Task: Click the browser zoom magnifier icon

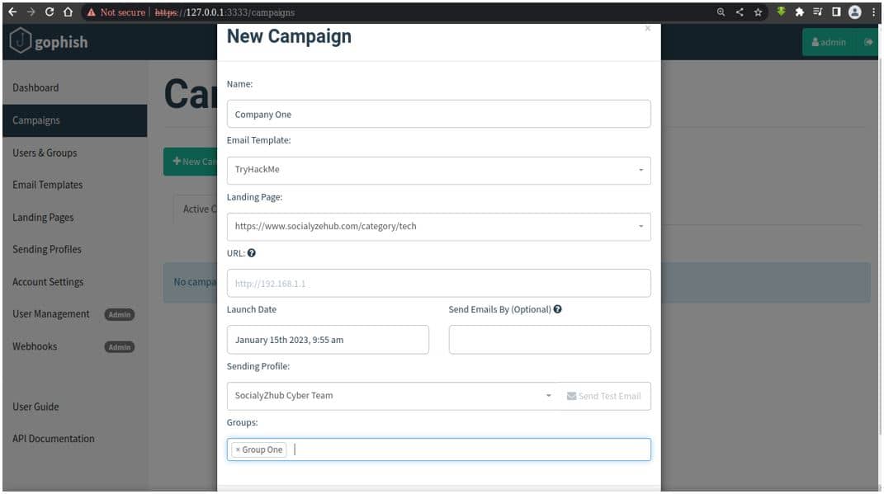Action: point(721,12)
